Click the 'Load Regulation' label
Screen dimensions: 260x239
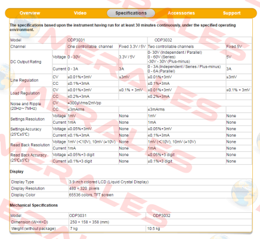click(25, 93)
